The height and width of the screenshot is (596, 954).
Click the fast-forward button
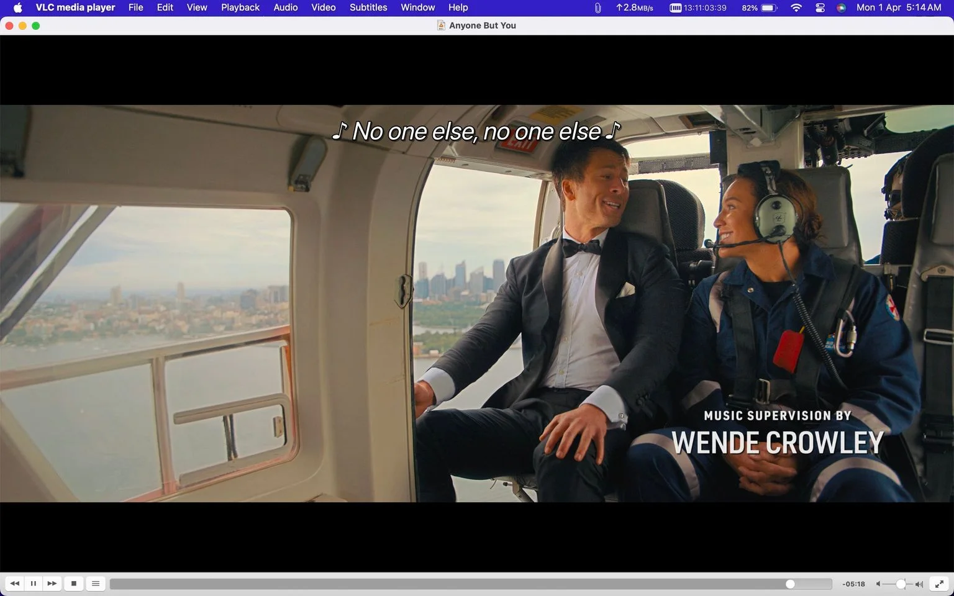(x=52, y=584)
